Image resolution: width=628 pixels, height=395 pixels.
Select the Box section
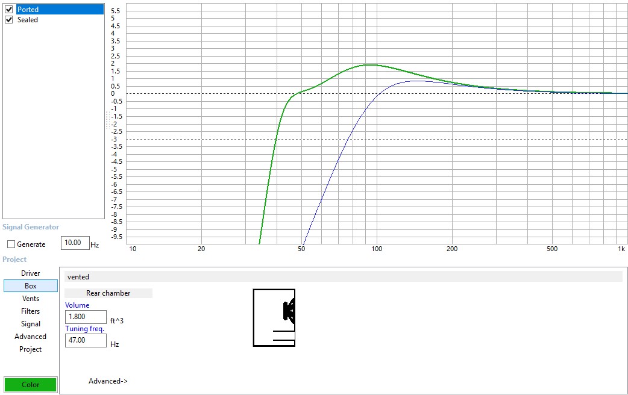tap(30, 286)
